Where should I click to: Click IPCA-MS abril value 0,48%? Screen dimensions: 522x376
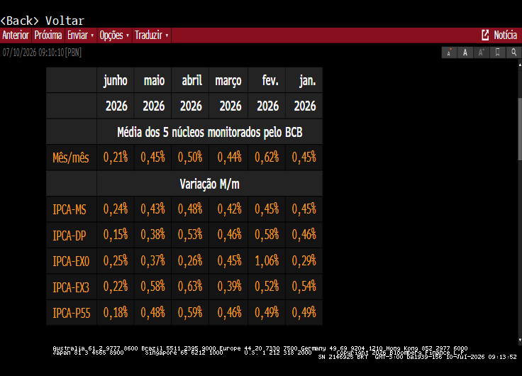[190, 209]
